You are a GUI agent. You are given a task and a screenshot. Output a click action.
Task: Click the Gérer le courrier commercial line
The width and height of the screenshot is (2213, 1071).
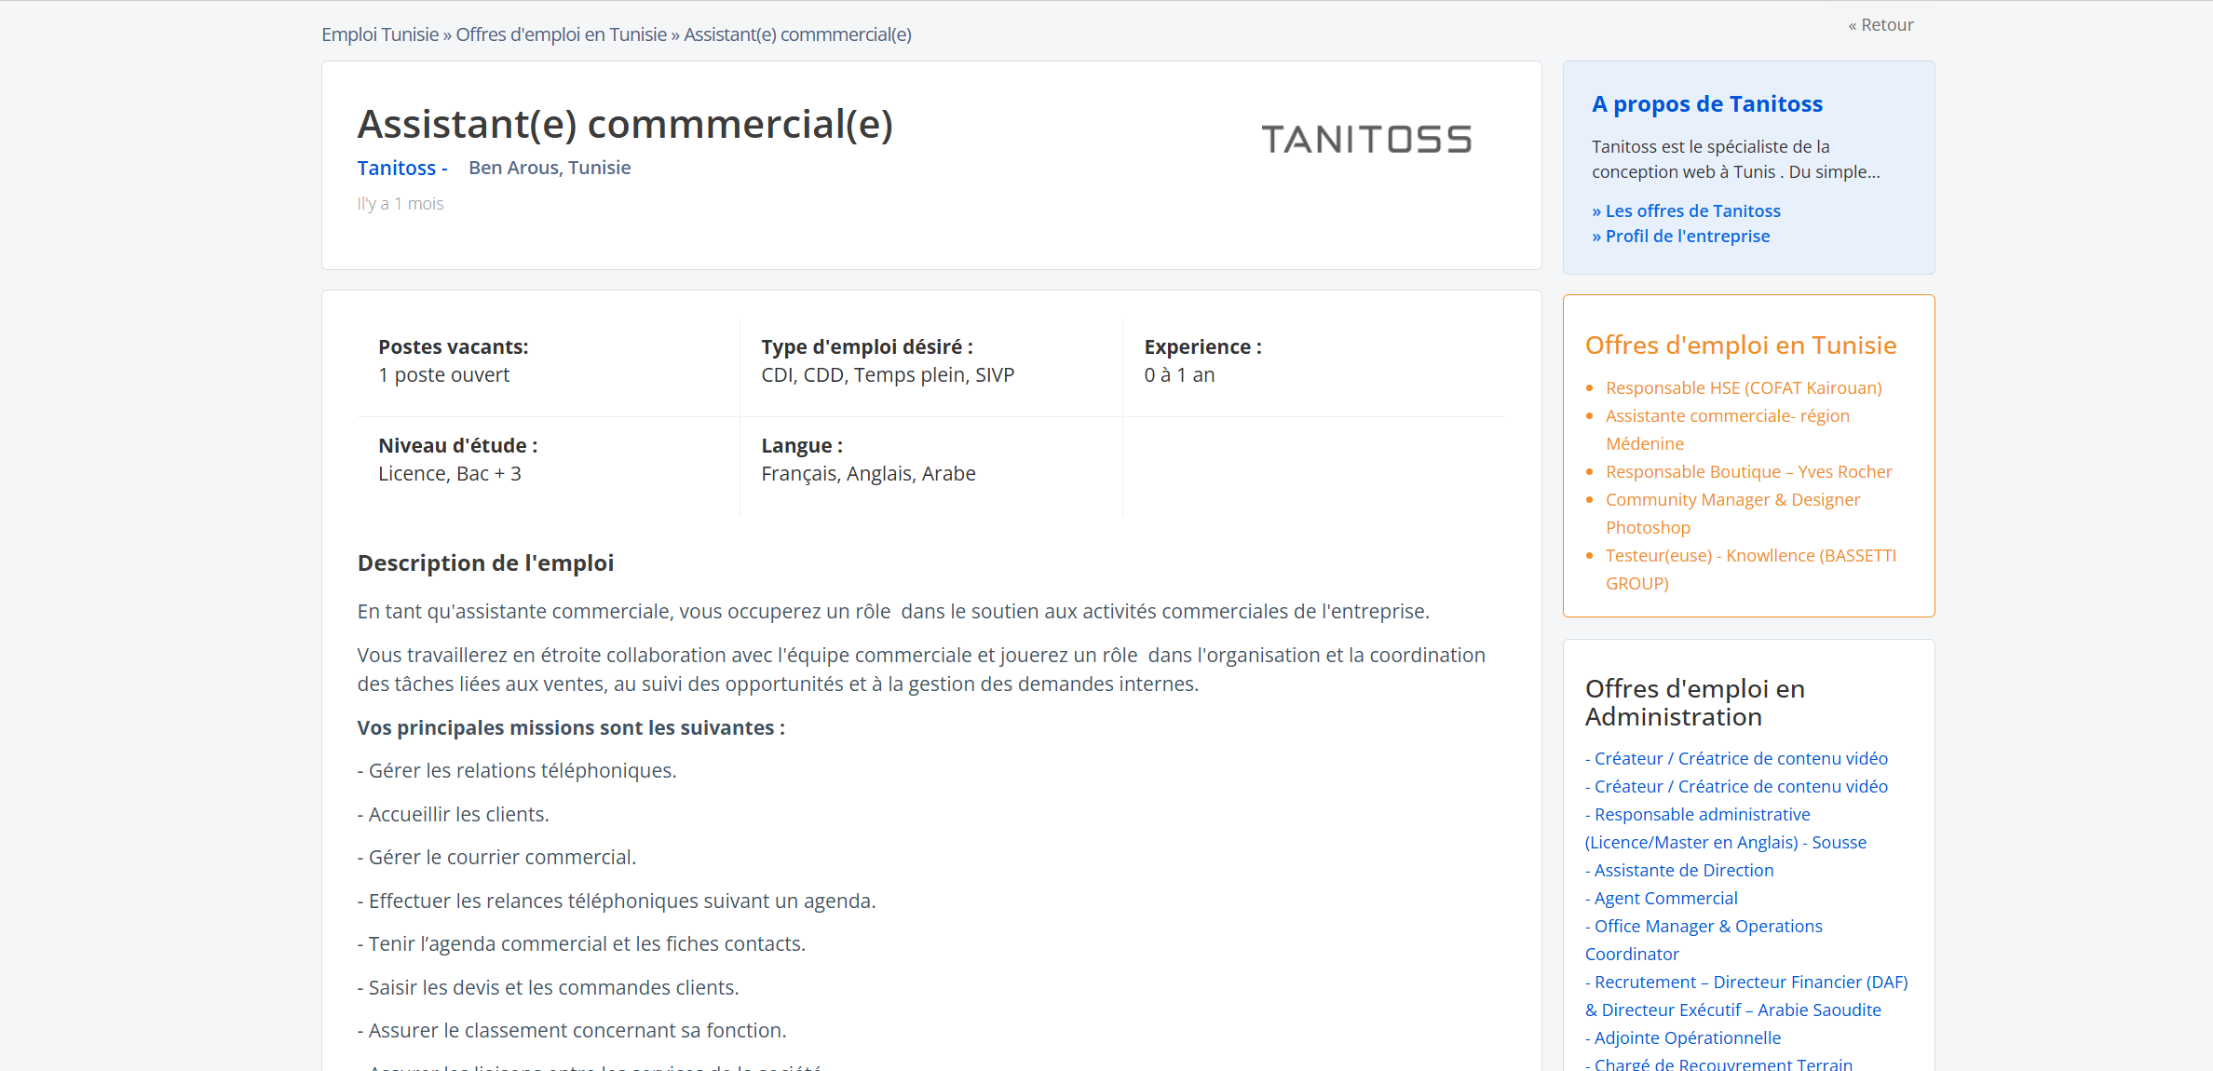click(x=497, y=857)
